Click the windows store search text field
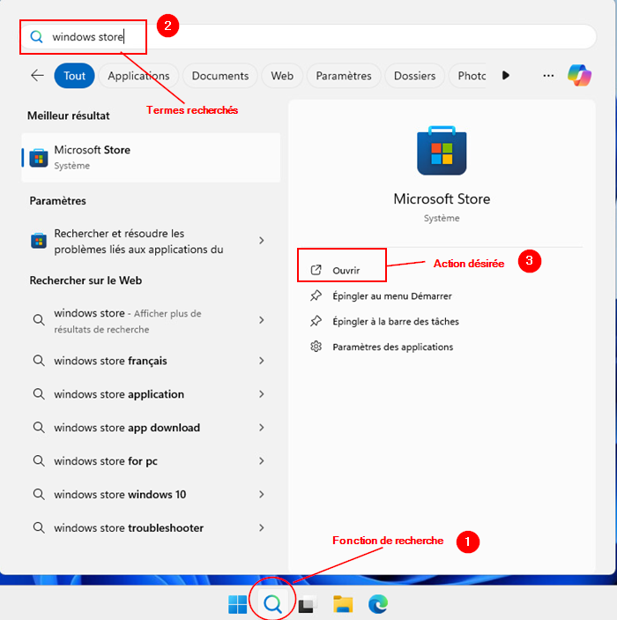Image resolution: width=617 pixels, height=620 pixels. [x=308, y=37]
